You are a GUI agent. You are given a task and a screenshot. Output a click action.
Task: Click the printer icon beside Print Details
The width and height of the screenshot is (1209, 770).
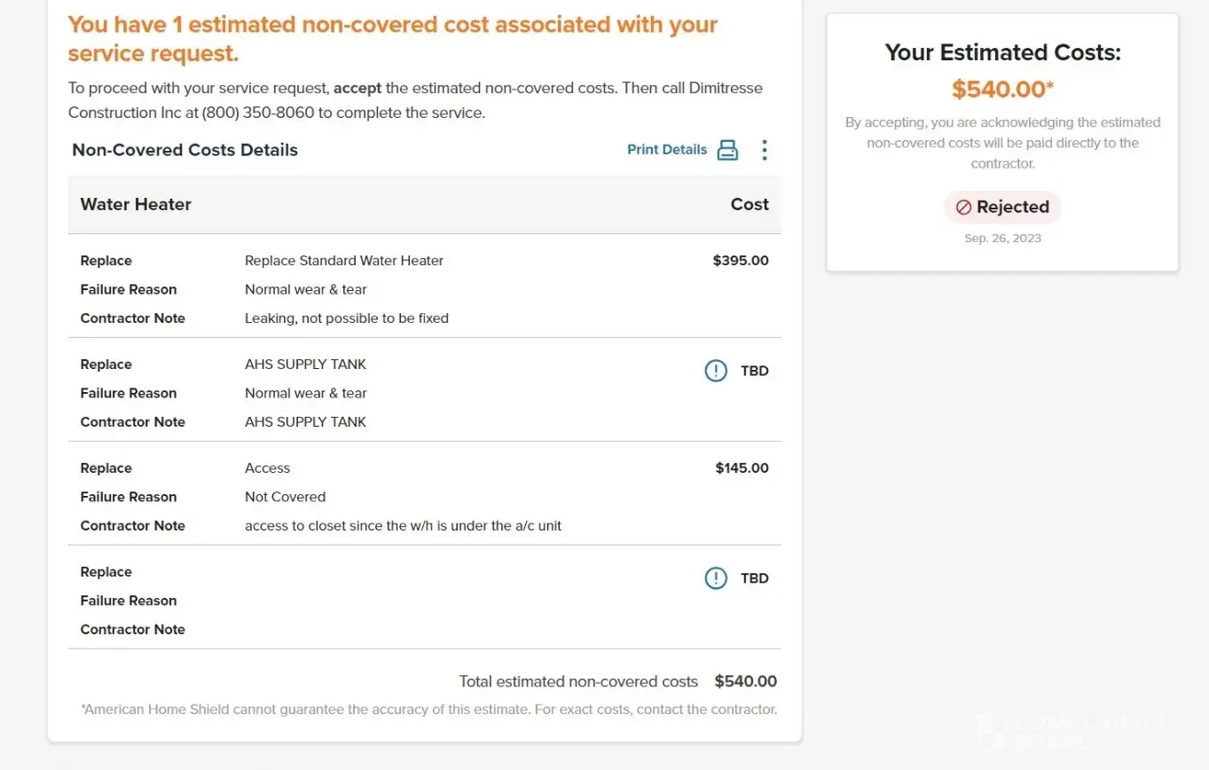click(727, 150)
